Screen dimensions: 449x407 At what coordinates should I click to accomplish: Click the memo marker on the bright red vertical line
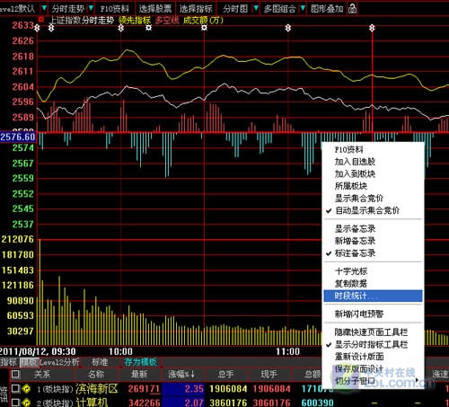372,28
